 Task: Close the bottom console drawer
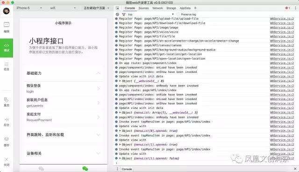pyautogui.click(x=295, y=169)
